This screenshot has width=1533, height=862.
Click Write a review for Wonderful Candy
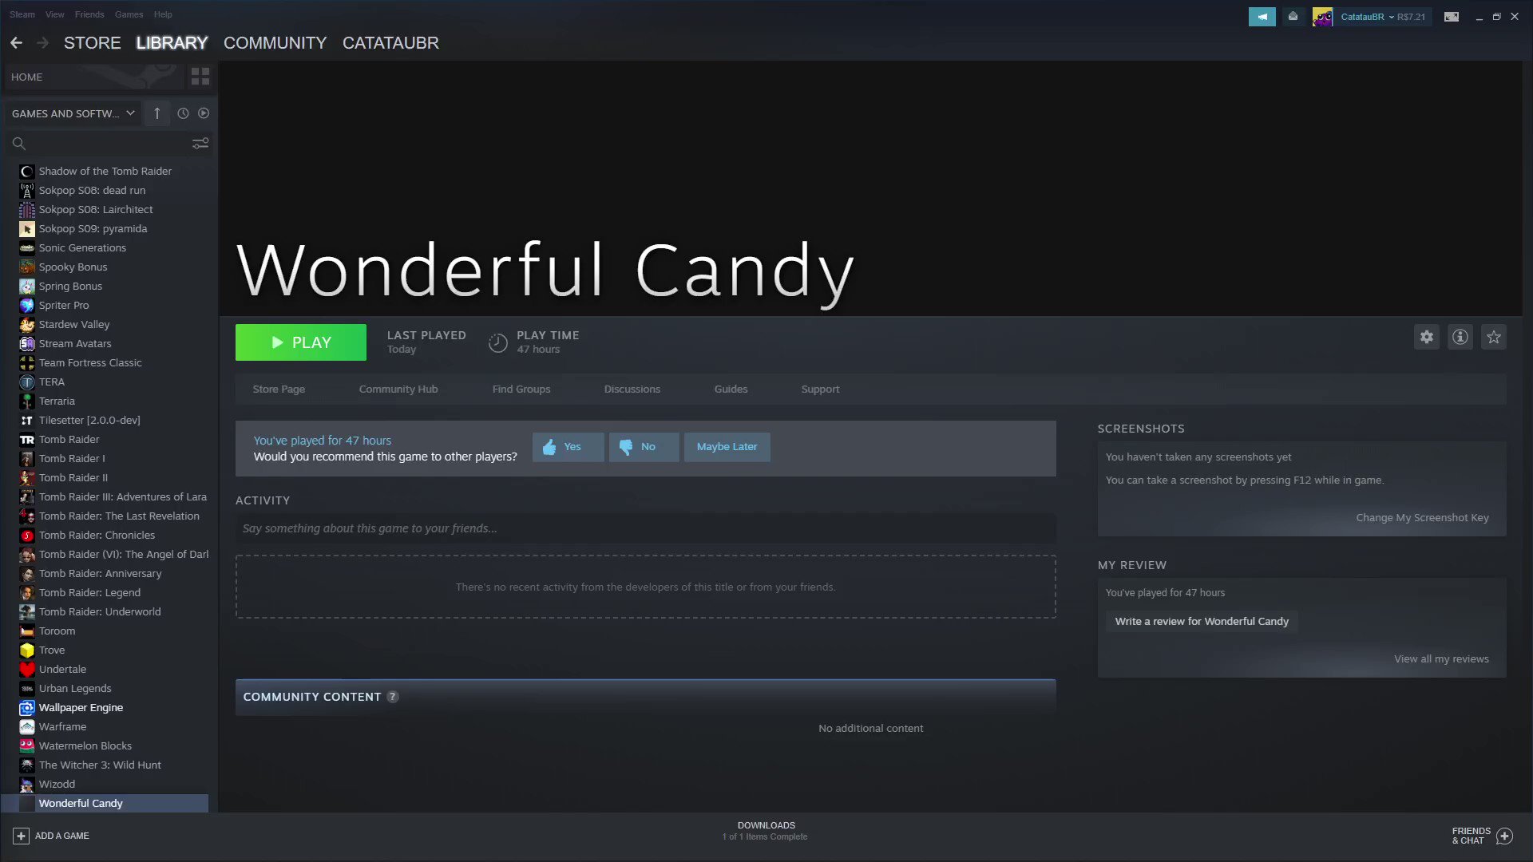coord(1202,622)
